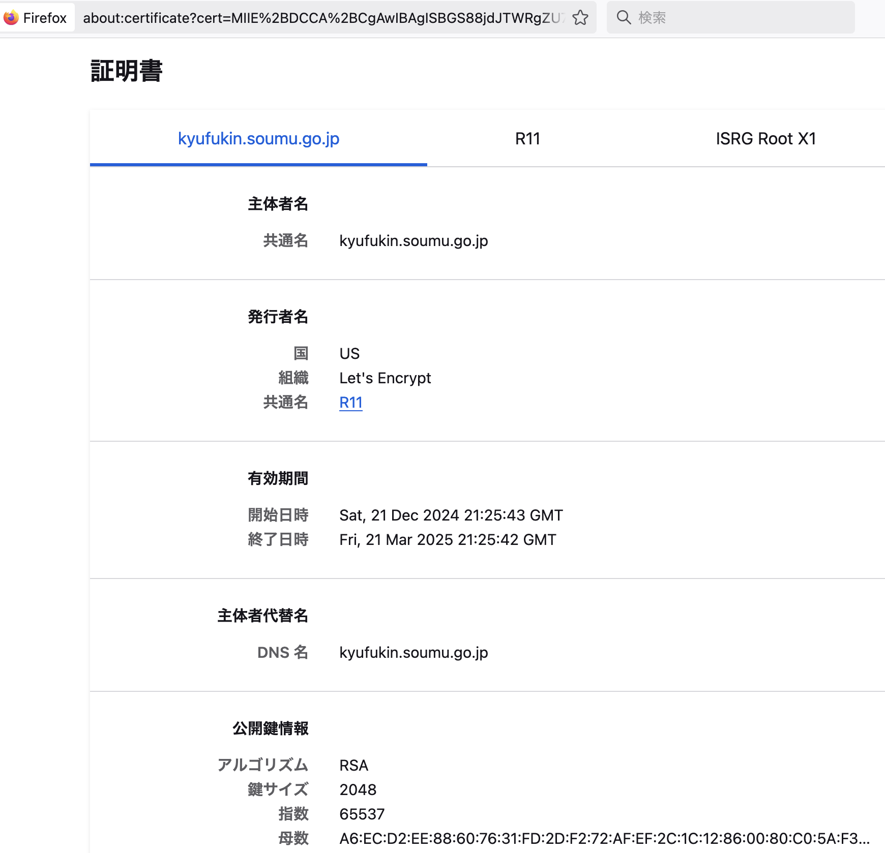Click the 終了日時 expiry date value
The height and width of the screenshot is (853, 885).
pyautogui.click(x=448, y=540)
